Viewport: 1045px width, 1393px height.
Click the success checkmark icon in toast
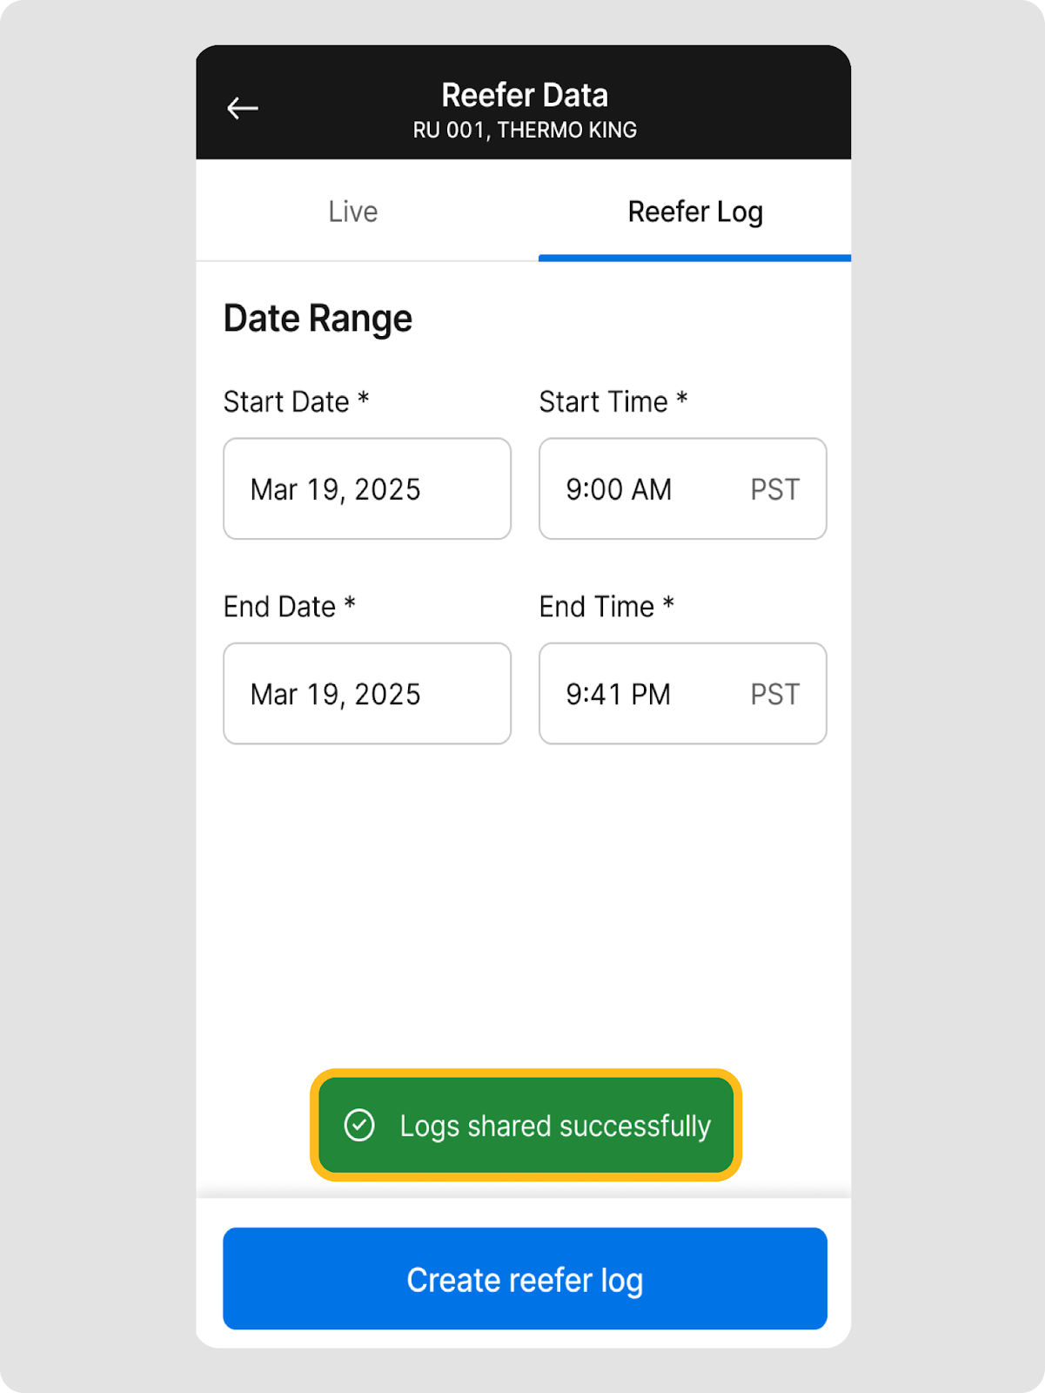pyautogui.click(x=359, y=1125)
